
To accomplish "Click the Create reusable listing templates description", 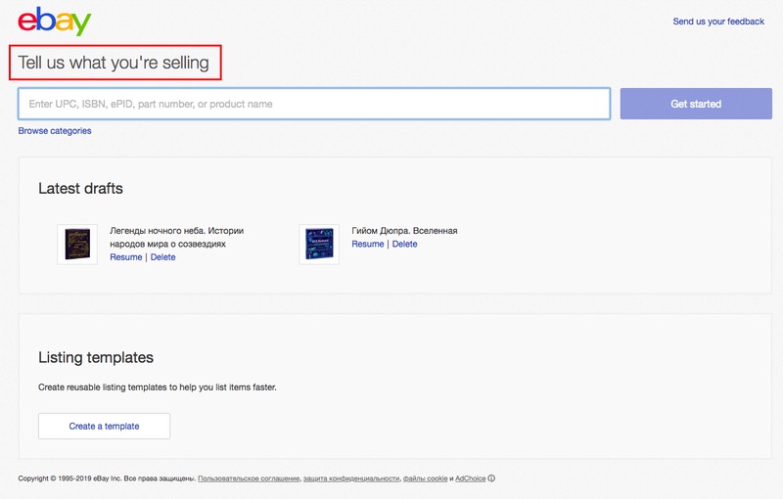I will click(x=158, y=387).
